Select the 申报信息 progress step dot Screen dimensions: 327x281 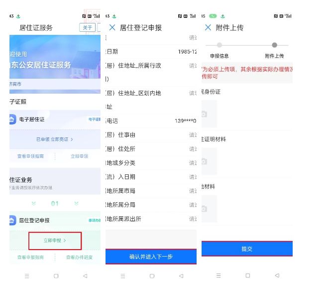(x=219, y=45)
